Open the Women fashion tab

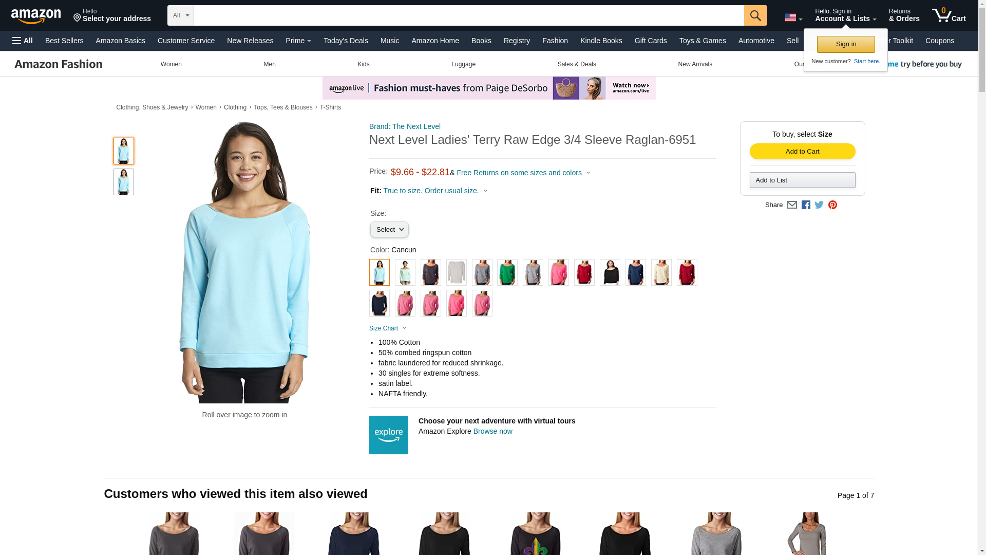click(x=171, y=64)
